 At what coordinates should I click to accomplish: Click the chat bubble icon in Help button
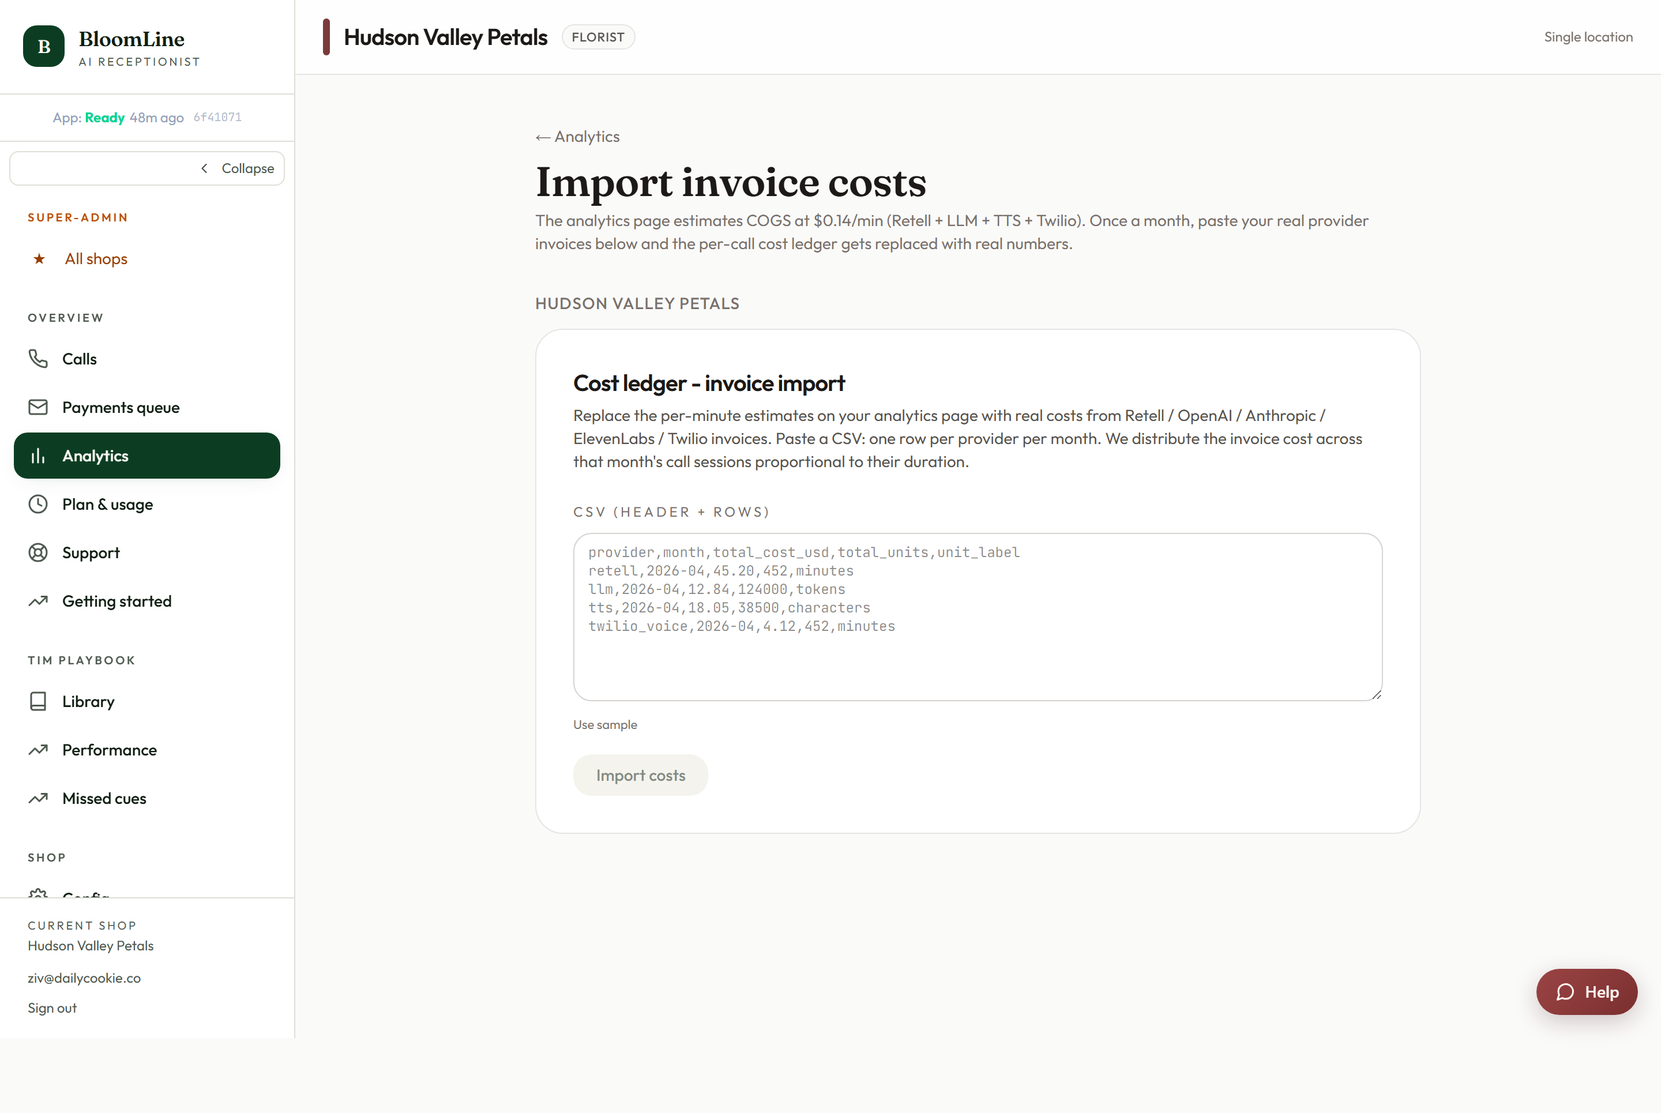pyautogui.click(x=1565, y=992)
